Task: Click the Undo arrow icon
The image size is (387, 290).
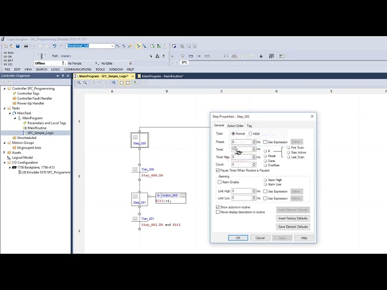Action: pyautogui.click(x=54, y=46)
